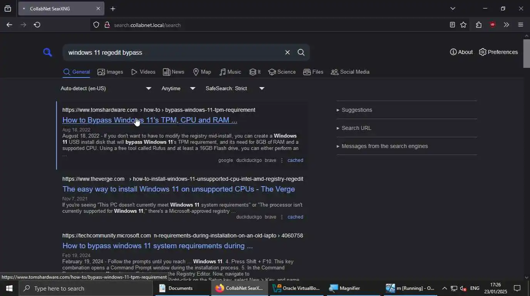Open the network tray icon
Image resolution: width=530 pixels, height=296 pixels.
point(454,288)
